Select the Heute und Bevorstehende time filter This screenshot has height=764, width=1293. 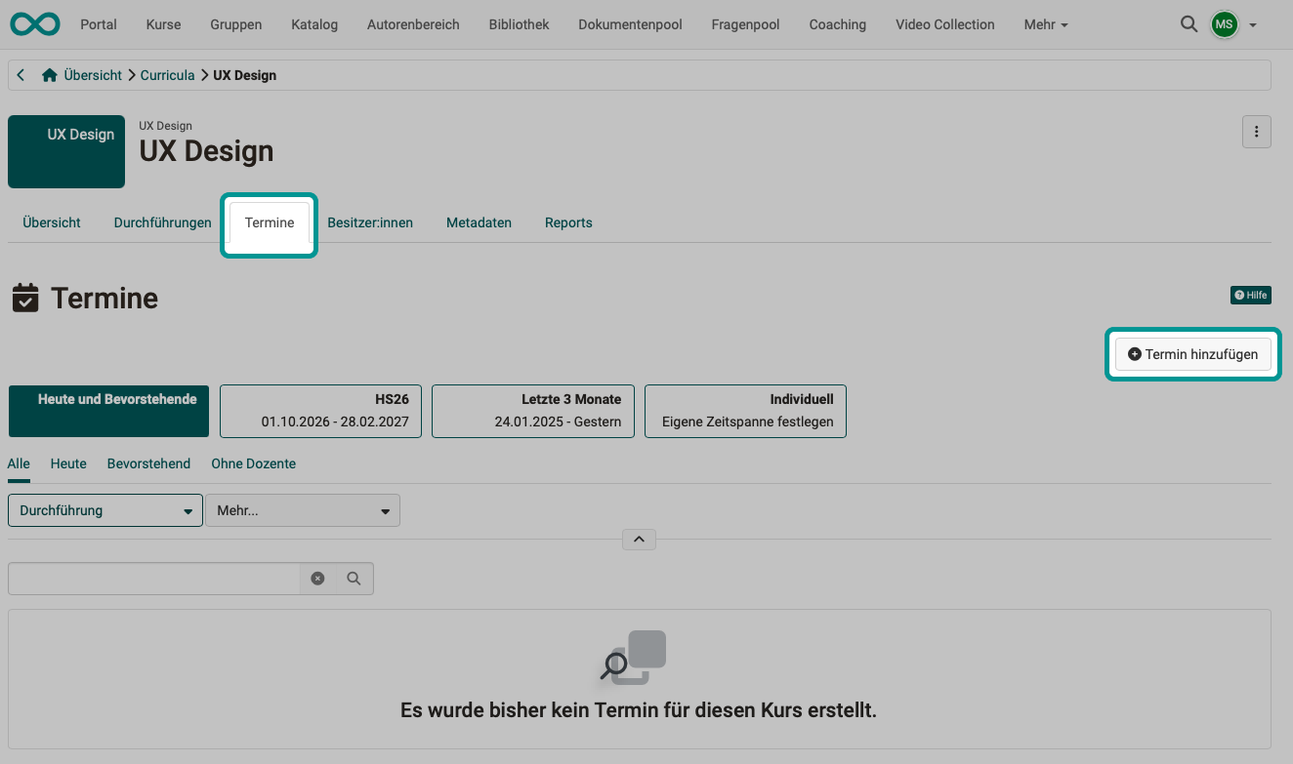tap(107, 411)
